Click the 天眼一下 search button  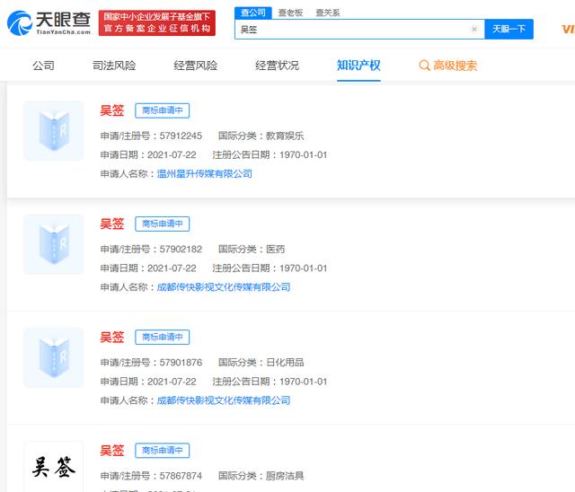coord(509,29)
